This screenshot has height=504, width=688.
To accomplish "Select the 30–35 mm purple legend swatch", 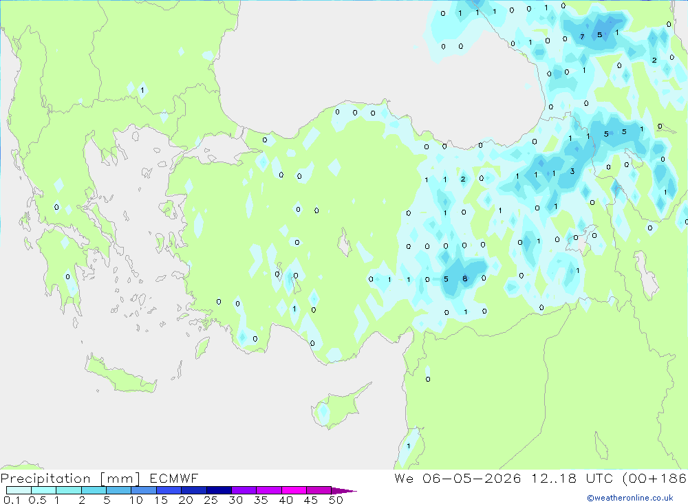I will click(x=244, y=490).
